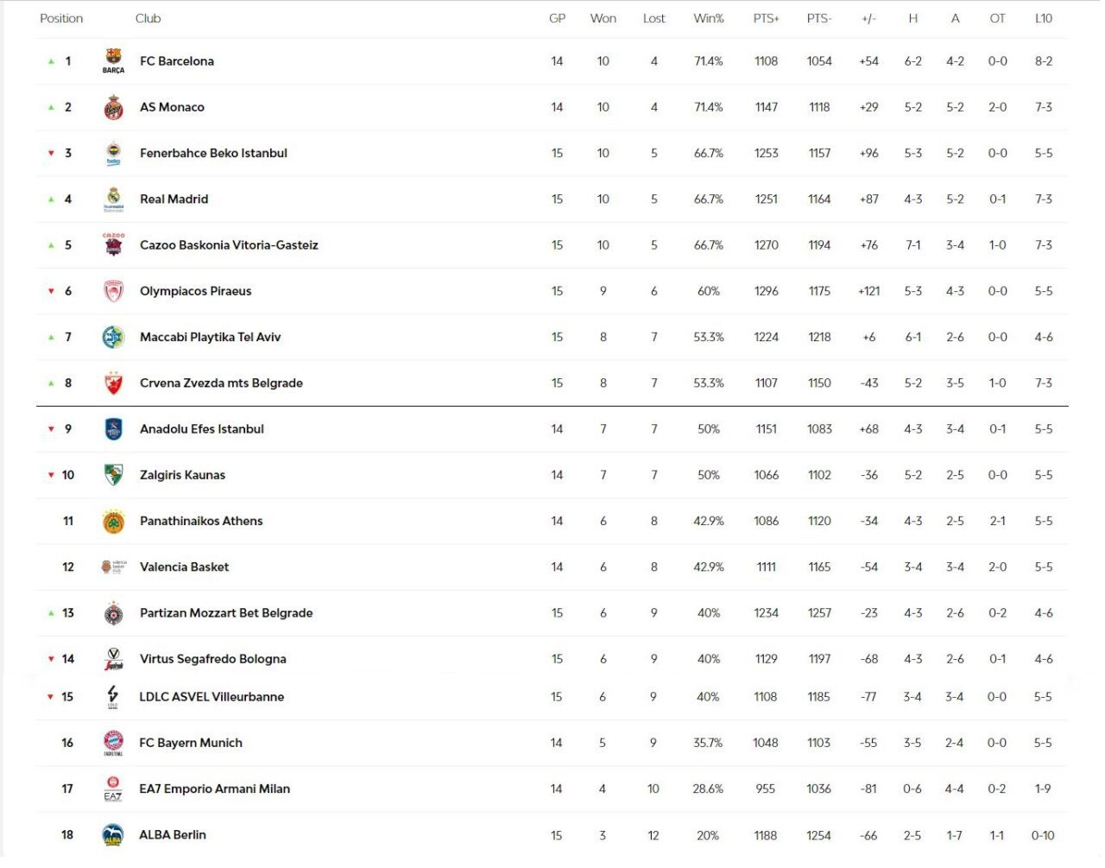Click the Partizan Mozzart Bet Belgrade logo

tap(113, 613)
